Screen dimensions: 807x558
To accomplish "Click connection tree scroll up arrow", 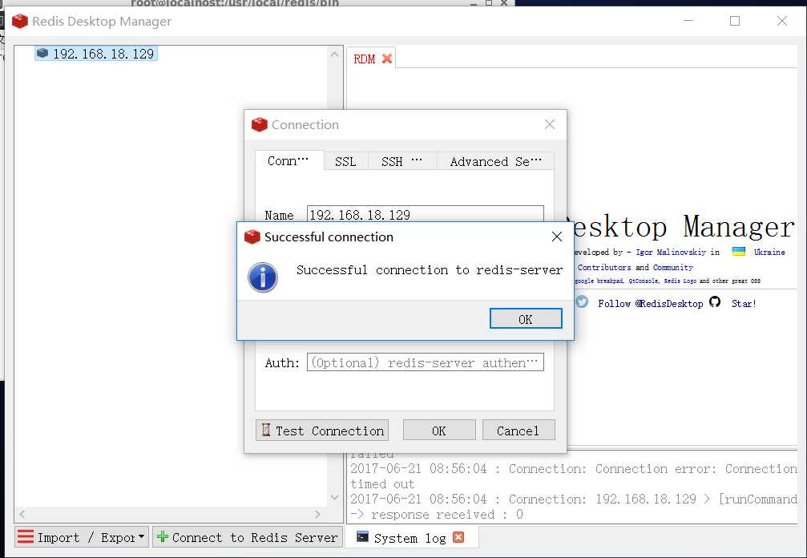I will pyautogui.click(x=334, y=54).
